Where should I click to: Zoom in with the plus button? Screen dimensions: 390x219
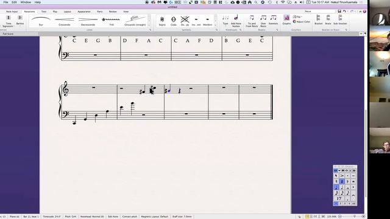click(x=363, y=217)
